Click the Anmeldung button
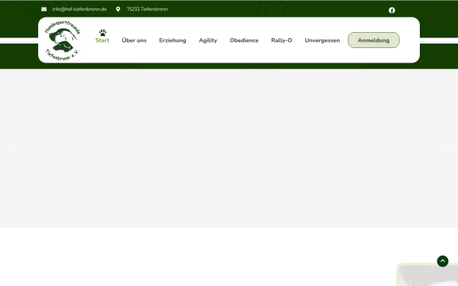Viewport: 458px width, 286px height. [373, 40]
